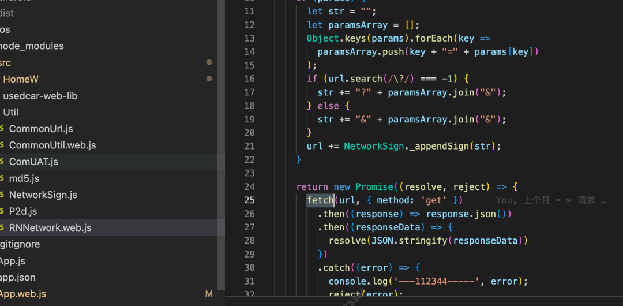Click line number 25 in the gutter

(249, 200)
